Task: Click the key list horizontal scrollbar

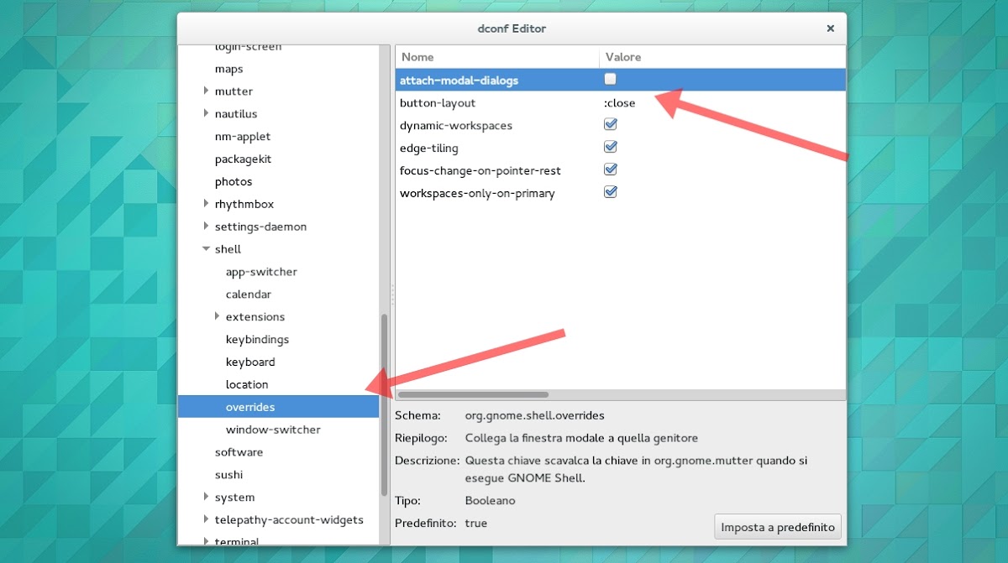Action: pyautogui.click(x=473, y=394)
